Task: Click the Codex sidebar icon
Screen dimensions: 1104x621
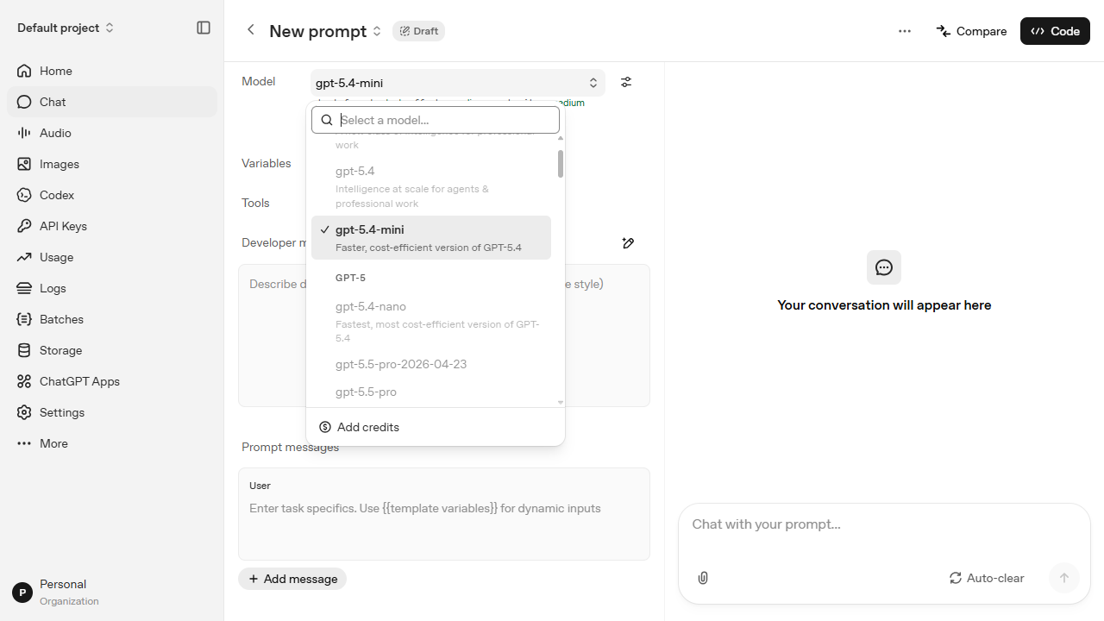Action: (x=24, y=195)
